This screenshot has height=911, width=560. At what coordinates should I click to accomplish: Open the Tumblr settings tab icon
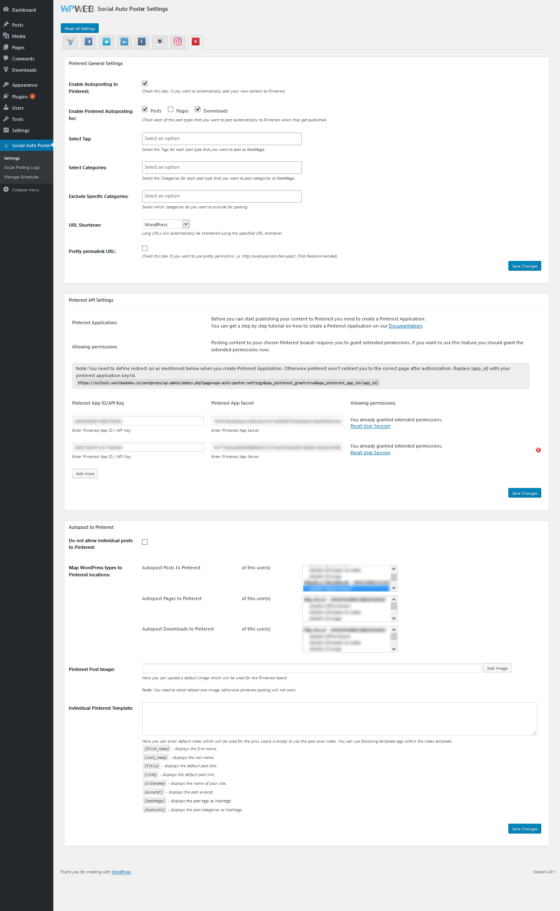click(x=142, y=42)
